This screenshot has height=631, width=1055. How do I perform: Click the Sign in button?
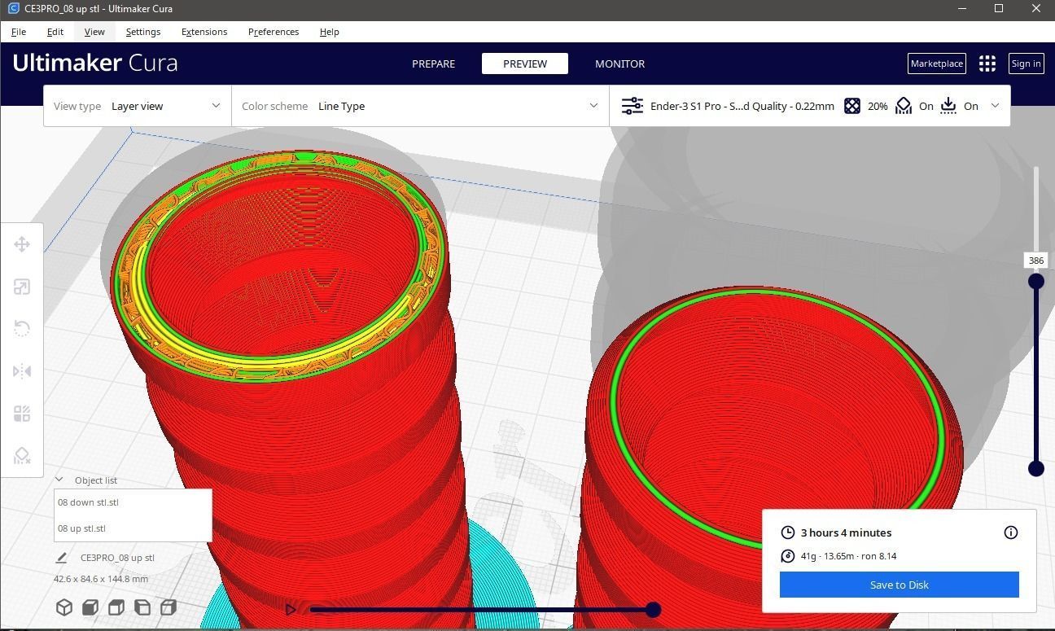(x=1026, y=64)
